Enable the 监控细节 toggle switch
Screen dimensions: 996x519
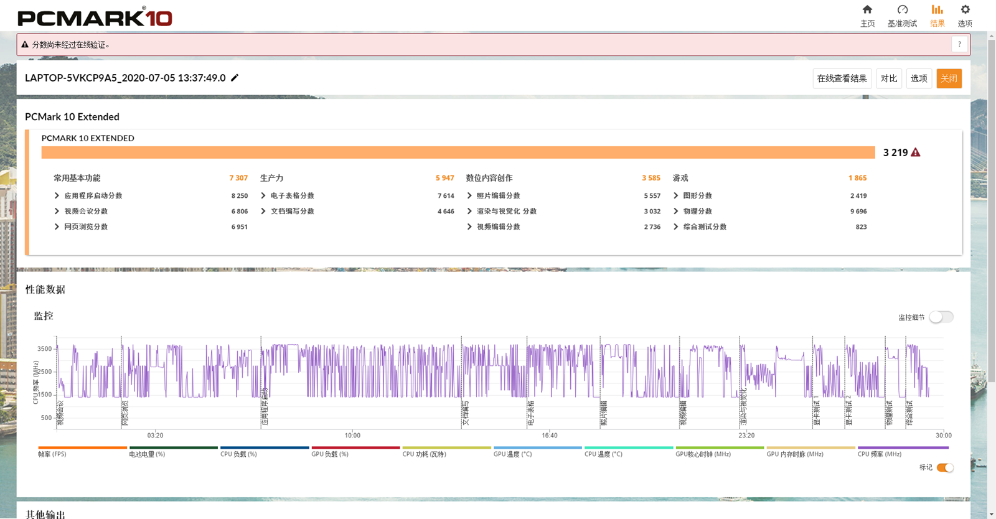pos(941,317)
